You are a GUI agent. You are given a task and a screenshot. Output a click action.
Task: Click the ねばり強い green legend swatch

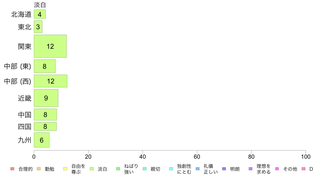[118, 169]
